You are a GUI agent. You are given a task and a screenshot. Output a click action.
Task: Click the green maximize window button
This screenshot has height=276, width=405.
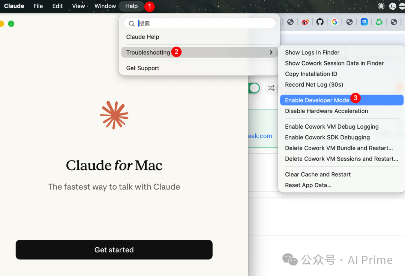click(x=11, y=24)
